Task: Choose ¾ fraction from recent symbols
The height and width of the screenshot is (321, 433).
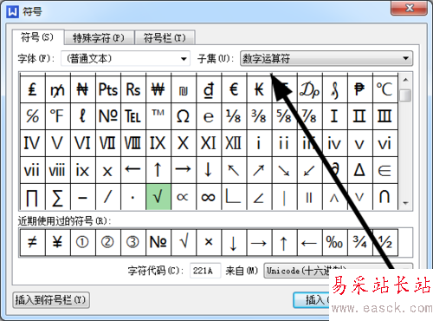Action: (x=359, y=242)
